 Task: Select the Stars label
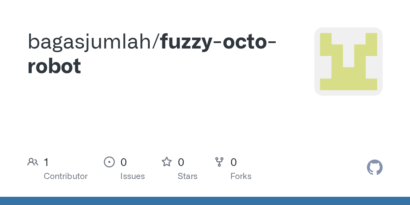pos(188,176)
